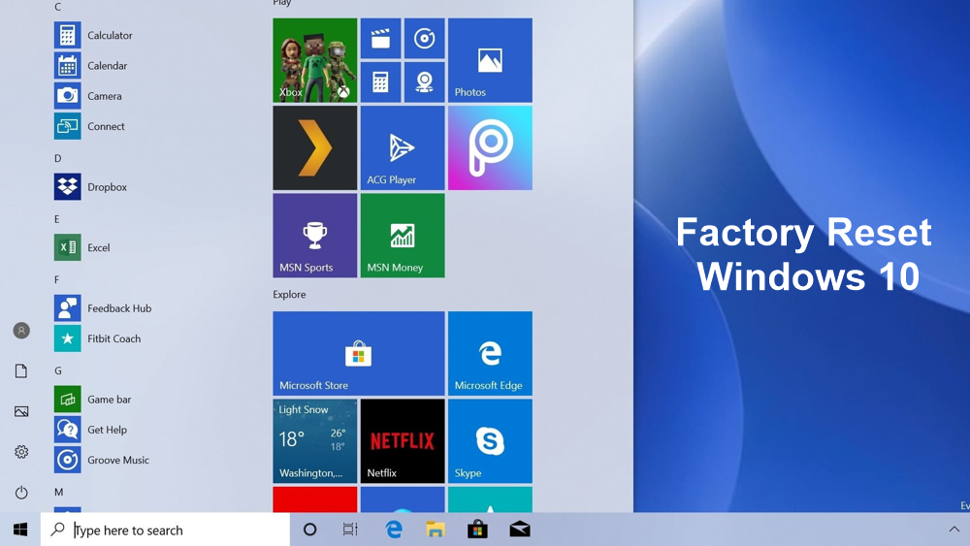
Task: Jump via letter F header
Action: coord(56,279)
